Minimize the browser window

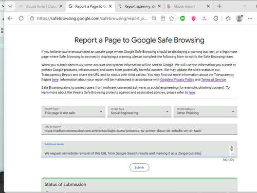click(x=244, y=6)
